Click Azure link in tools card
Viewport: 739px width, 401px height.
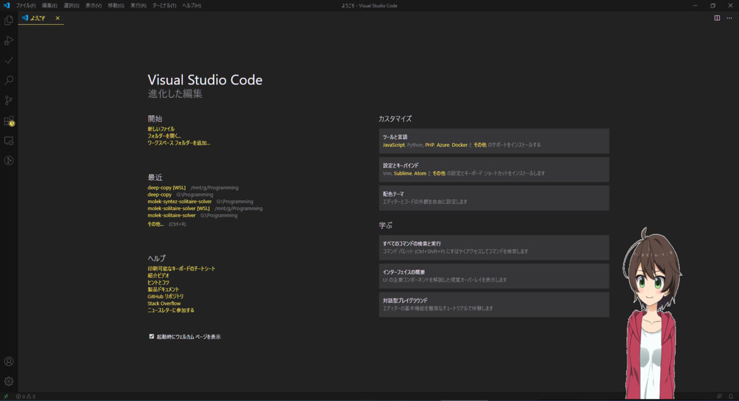pos(443,145)
